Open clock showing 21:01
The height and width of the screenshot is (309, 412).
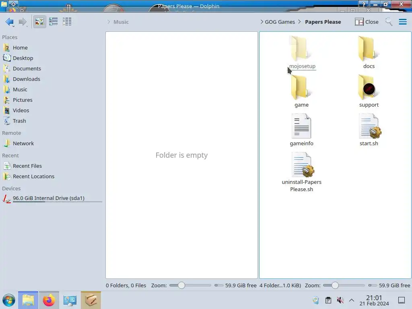pyautogui.click(x=374, y=300)
